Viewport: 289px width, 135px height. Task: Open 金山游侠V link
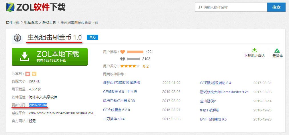208,101
